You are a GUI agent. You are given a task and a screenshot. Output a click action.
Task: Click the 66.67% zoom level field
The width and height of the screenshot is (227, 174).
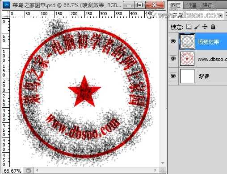pyautogui.click(x=13, y=171)
